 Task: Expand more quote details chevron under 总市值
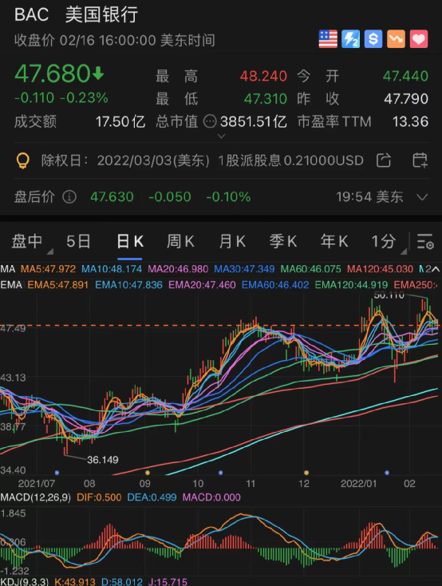point(221,136)
